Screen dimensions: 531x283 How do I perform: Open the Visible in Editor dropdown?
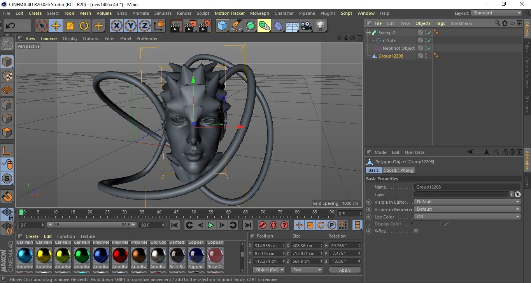[467, 202]
